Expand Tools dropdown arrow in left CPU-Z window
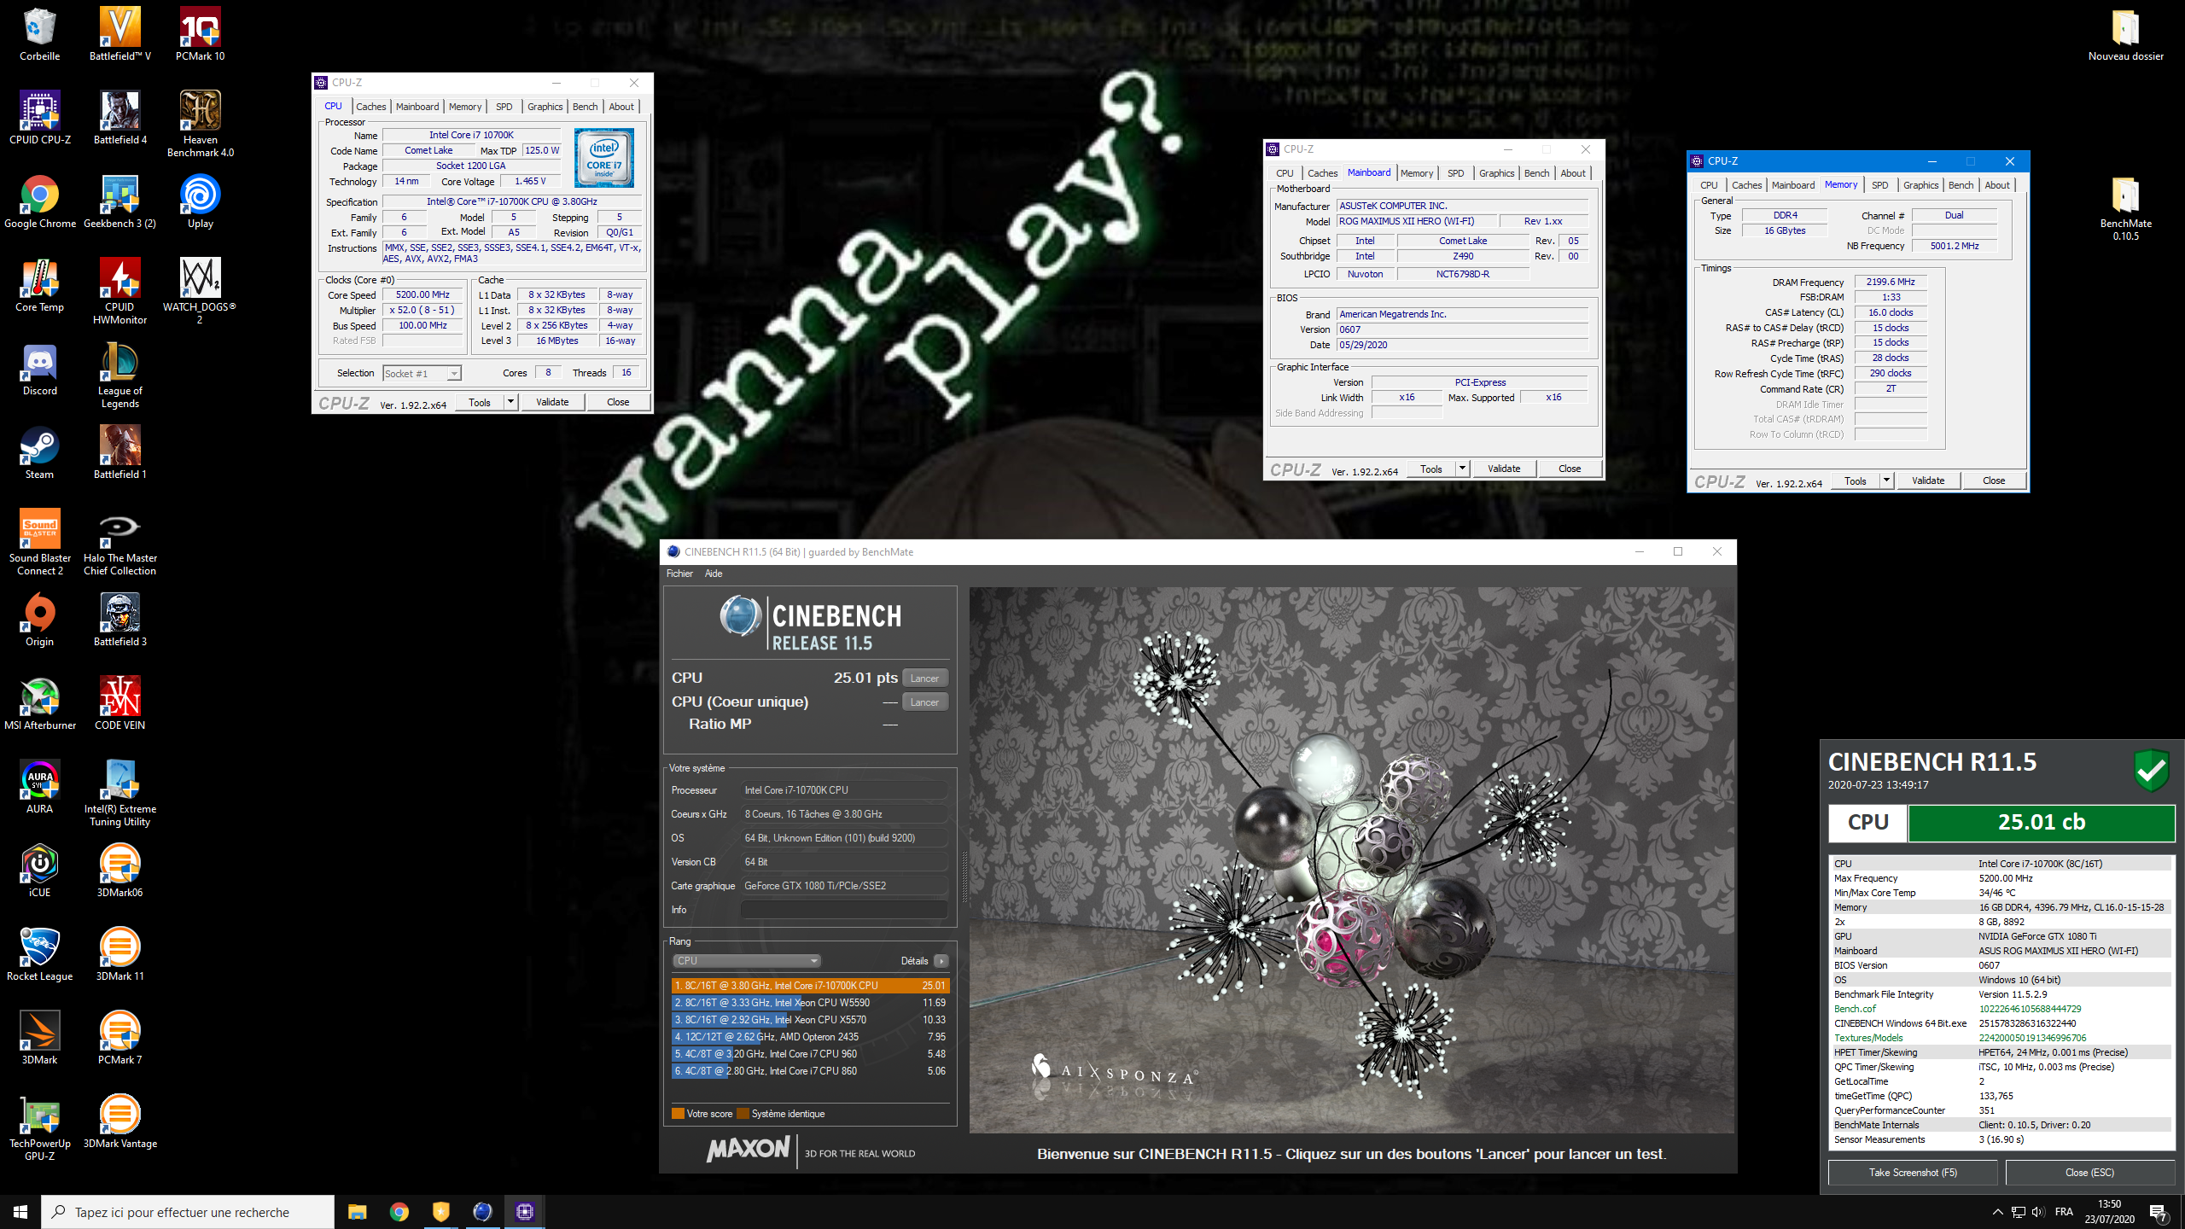This screenshot has height=1229, width=2185. pos(510,402)
